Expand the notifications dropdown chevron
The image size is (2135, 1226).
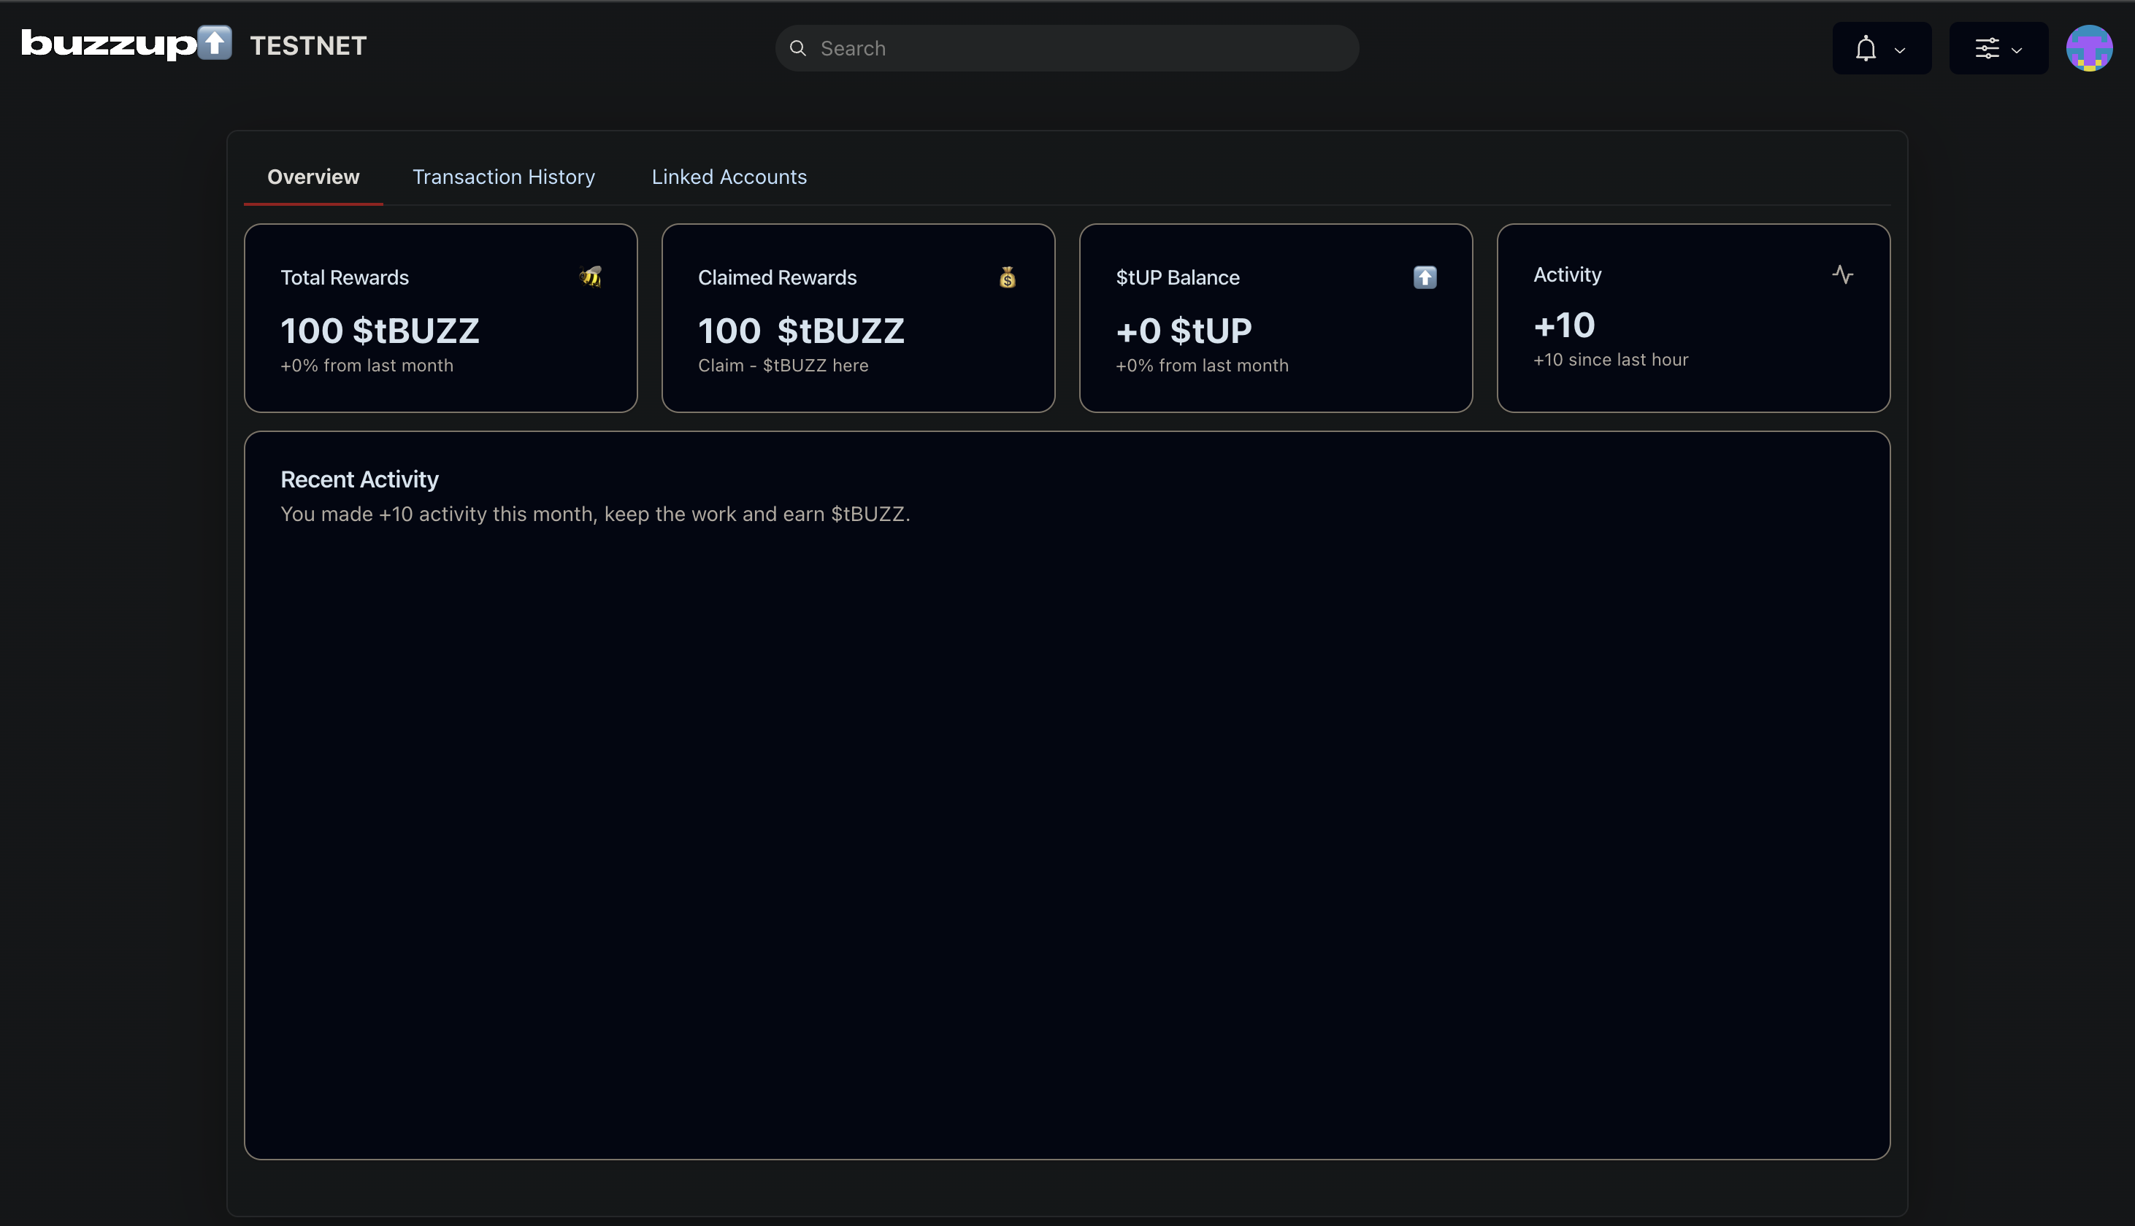1899,50
